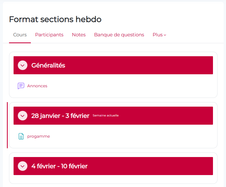Open the Banque de questions tab
This screenshot has height=187, width=226.
(x=119, y=35)
